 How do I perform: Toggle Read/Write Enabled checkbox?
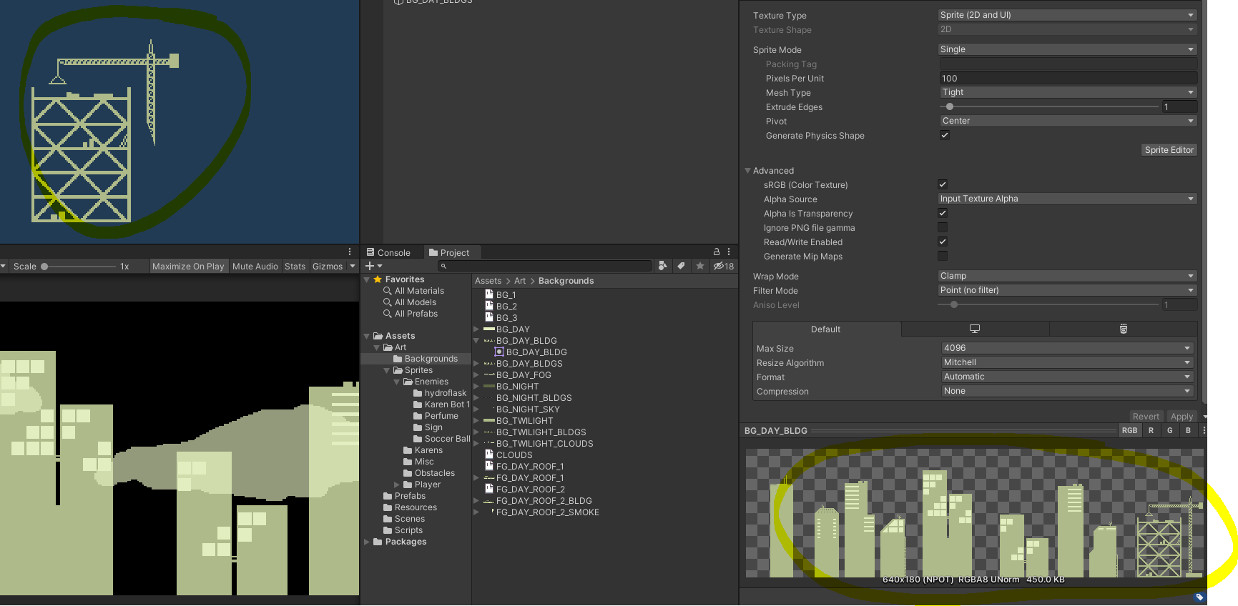point(943,242)
